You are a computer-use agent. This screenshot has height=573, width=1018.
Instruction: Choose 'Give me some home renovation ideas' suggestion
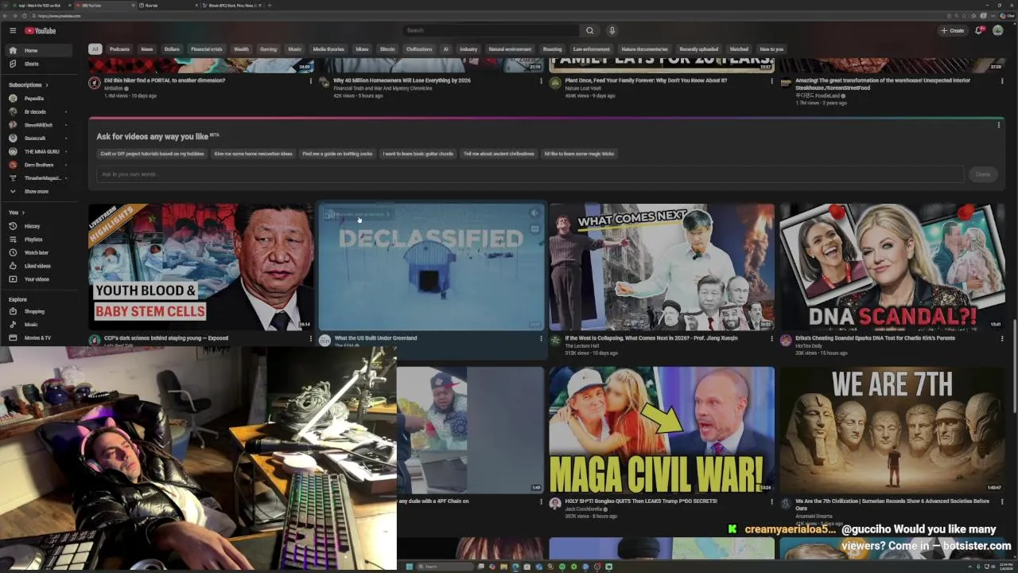coord(254,154)
